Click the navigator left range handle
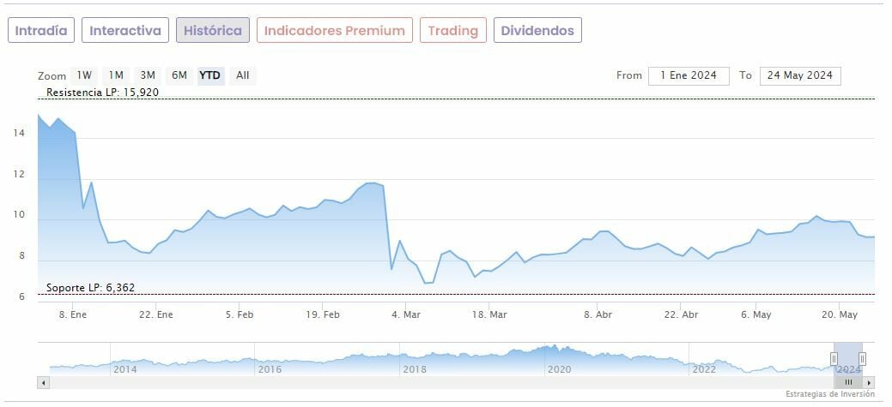 point(833,359)
